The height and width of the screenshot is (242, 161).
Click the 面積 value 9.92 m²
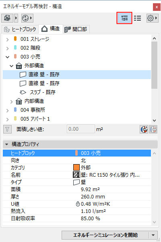coord(90,190)
